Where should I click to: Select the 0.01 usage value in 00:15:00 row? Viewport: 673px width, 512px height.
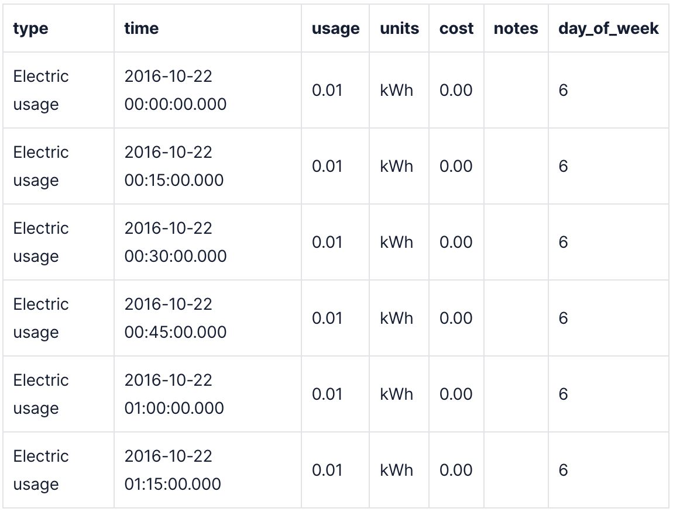click(327, 166)
